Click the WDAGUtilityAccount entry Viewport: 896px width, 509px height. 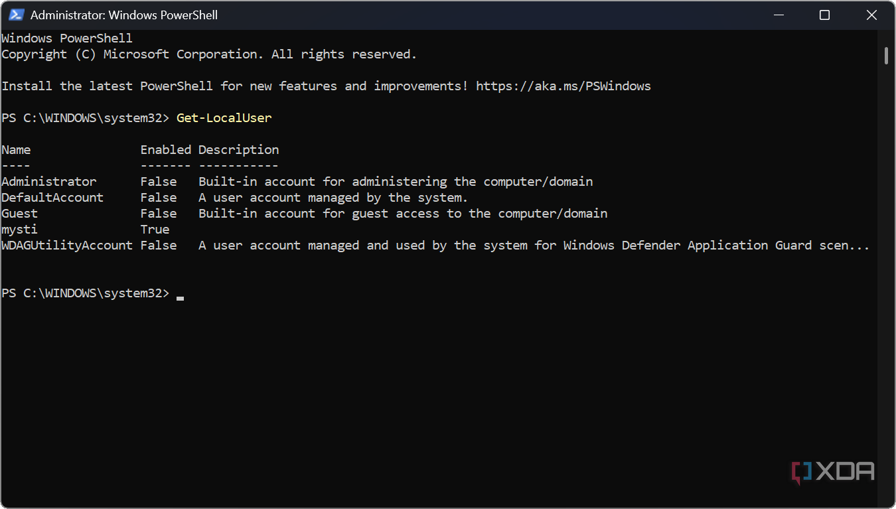pyautogui.click(x=67, y=246)
